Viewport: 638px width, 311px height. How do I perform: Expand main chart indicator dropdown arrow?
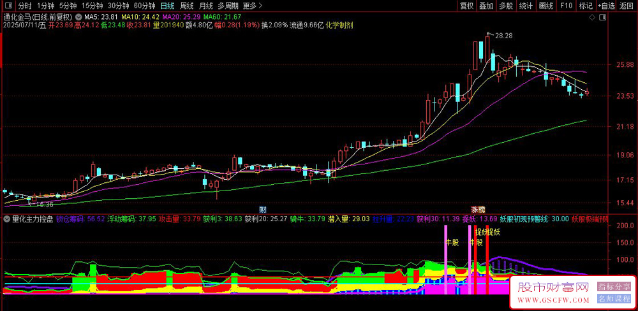pyautogui.click(x=78, y=17)
